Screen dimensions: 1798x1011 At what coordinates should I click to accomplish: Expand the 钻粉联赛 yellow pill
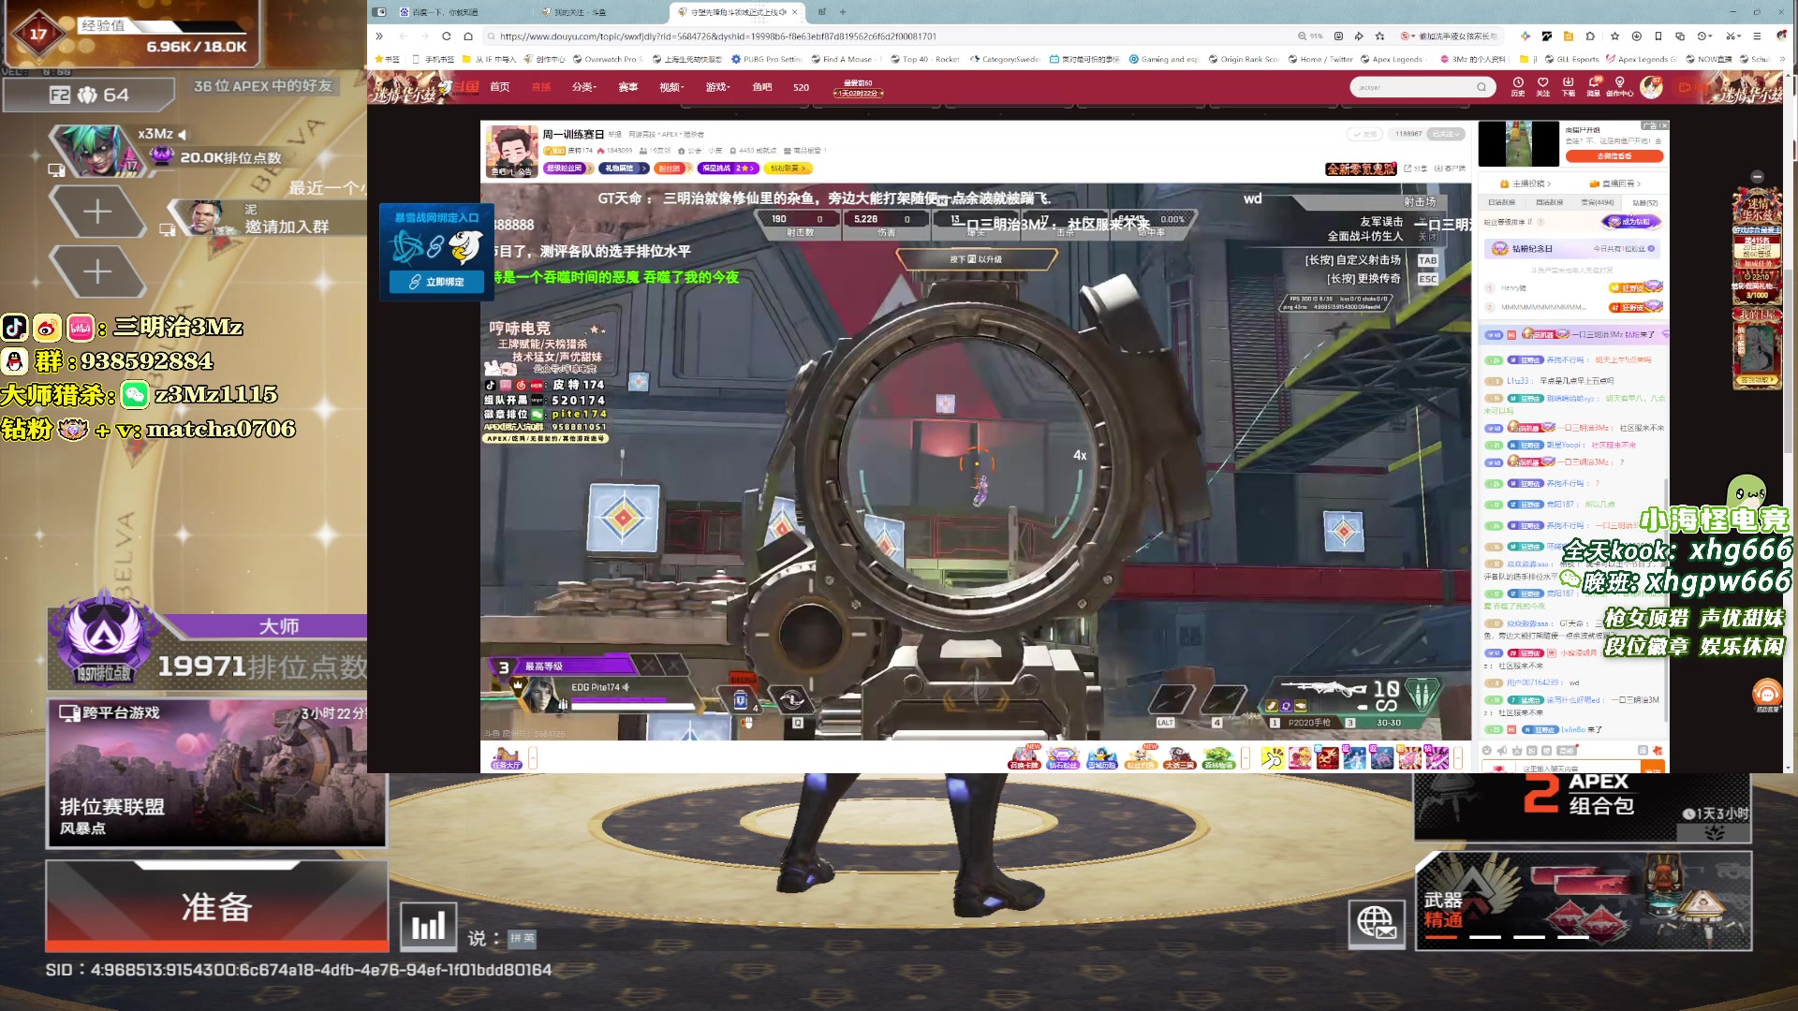[x=788, y=168]
